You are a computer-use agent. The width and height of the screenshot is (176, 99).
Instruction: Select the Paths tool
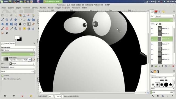33,15
